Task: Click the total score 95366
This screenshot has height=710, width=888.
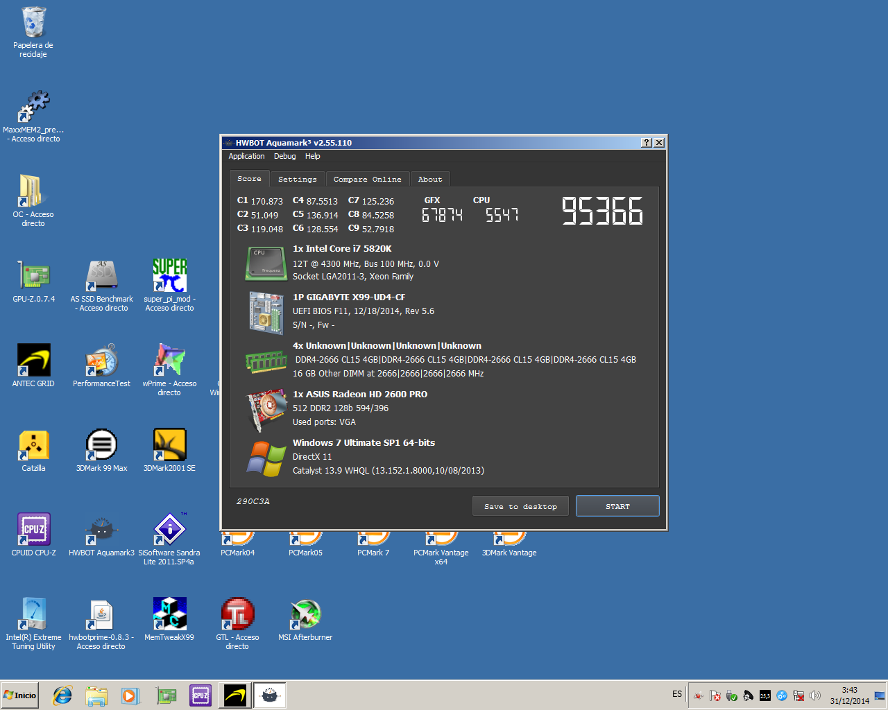Action: [x=602, y=211]
